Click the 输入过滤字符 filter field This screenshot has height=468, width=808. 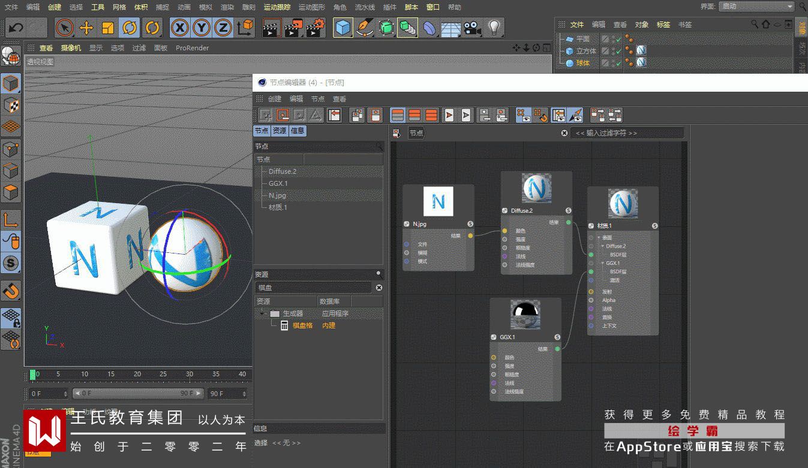coord(627,133)
